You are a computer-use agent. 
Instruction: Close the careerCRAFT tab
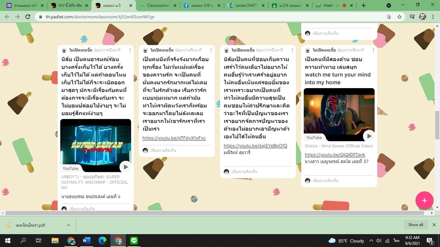pyautogui.click(x=262, y=5)
